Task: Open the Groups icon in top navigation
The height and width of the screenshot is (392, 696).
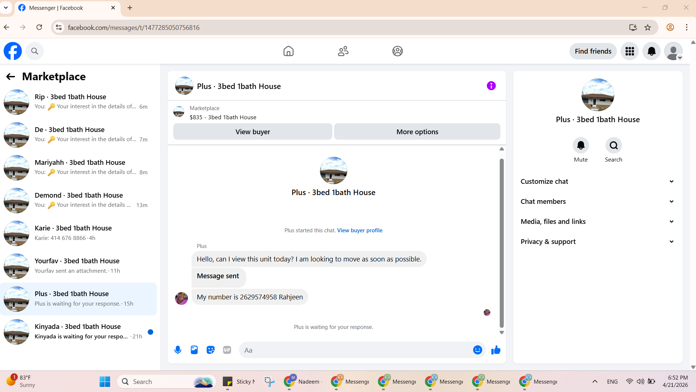Action: click(x=397, y=51)
